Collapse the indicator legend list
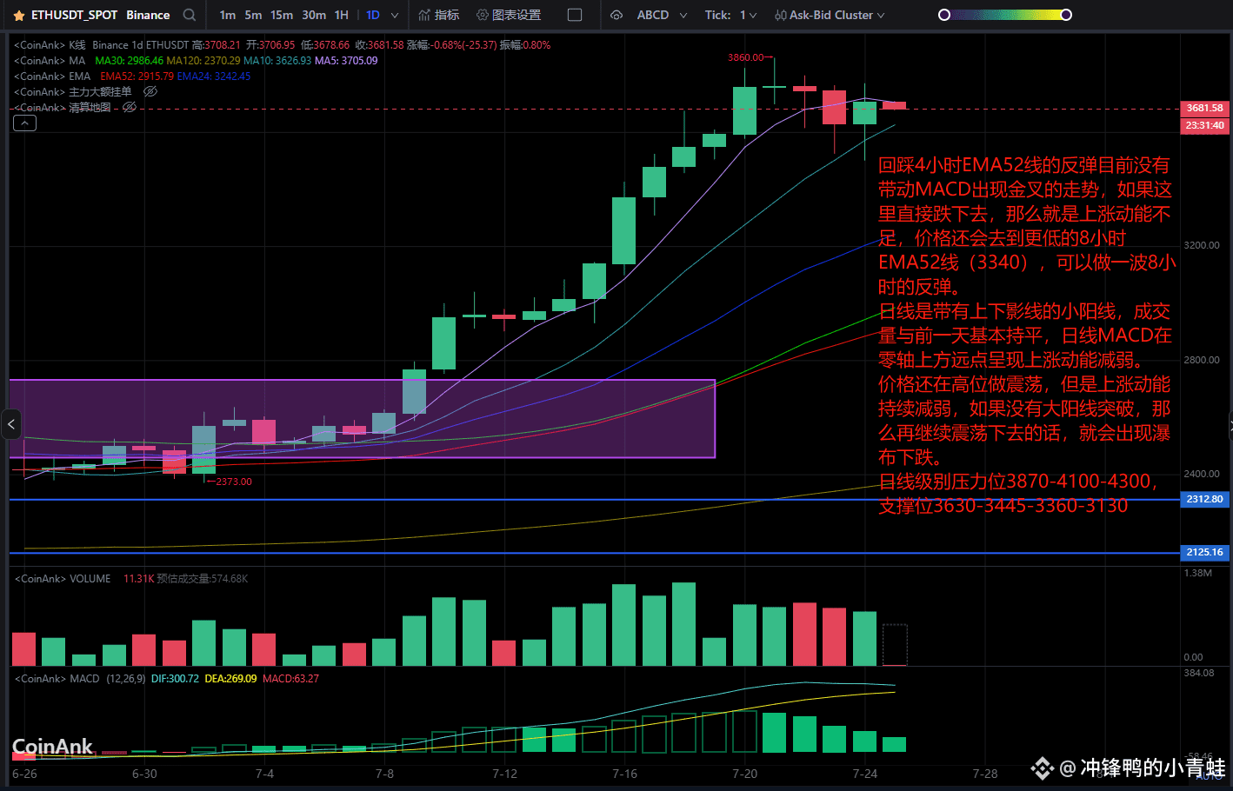Screen dimensions: 1233x791 click(x=24, y=123)
